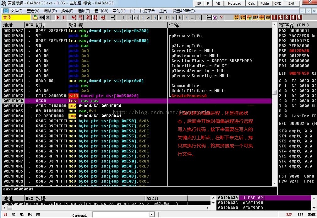The image size is (317, 218).
Task: Click into the Command input field
Action: (121, 215)
